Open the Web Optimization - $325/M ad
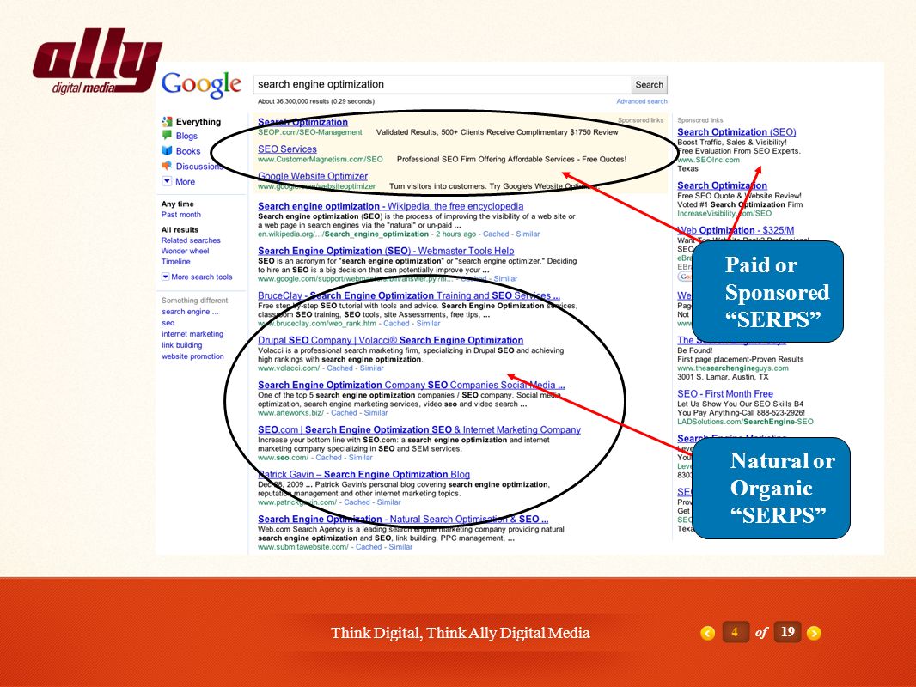 pyautogui.click(x=736, y=230)
